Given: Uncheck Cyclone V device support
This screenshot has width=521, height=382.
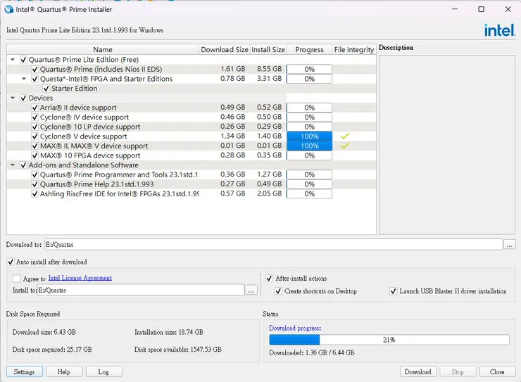Looking at the screenshot, I should click(35, 136).
